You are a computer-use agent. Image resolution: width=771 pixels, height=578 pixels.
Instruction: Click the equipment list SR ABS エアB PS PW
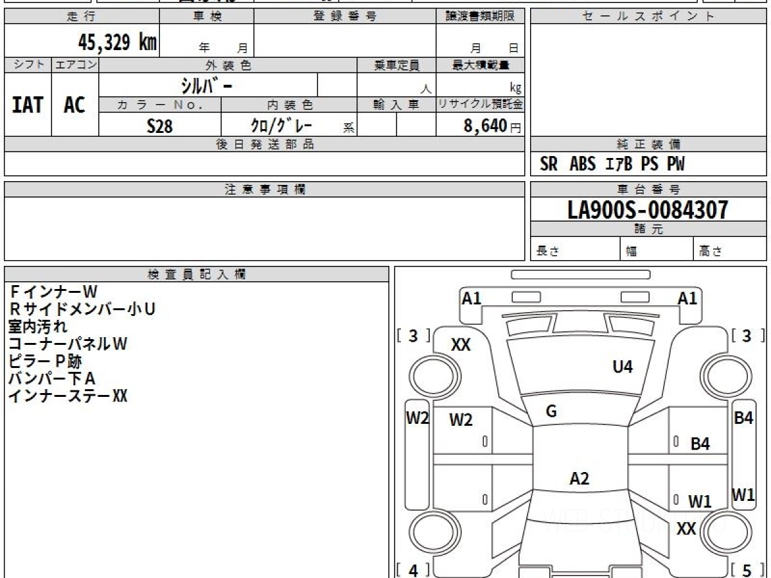coord(612,164)
